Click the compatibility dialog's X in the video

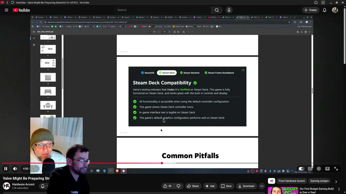243,70
